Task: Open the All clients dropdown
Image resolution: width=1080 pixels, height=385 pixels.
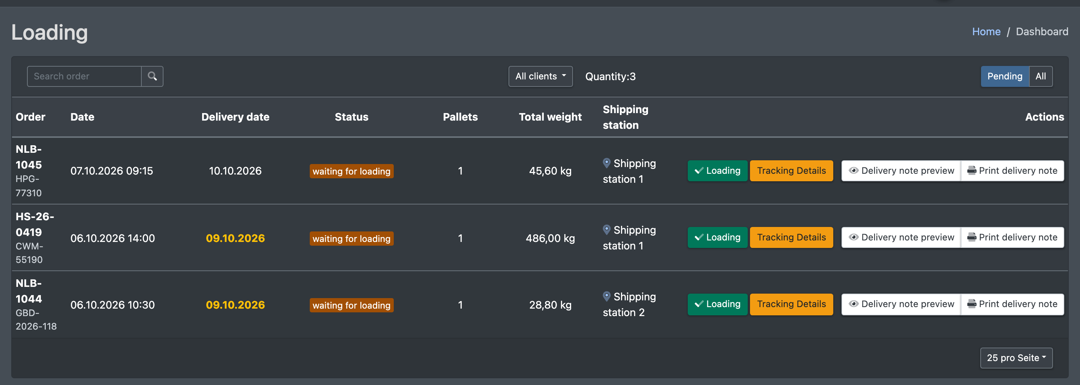Action: point(540,76)
